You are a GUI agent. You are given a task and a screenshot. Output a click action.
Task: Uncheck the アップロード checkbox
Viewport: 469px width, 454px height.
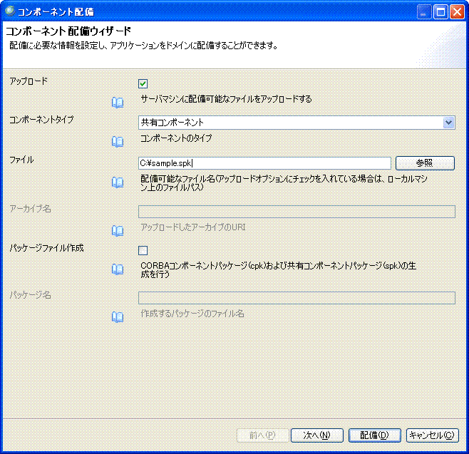click(143, 83)
